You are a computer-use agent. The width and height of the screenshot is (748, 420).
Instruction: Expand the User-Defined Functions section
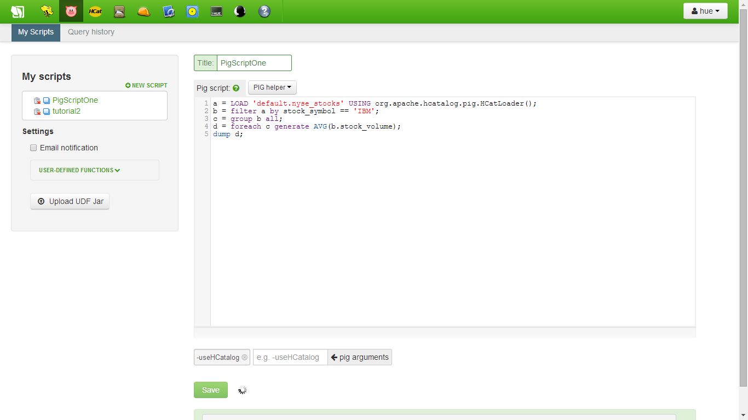tap(79, 170)
